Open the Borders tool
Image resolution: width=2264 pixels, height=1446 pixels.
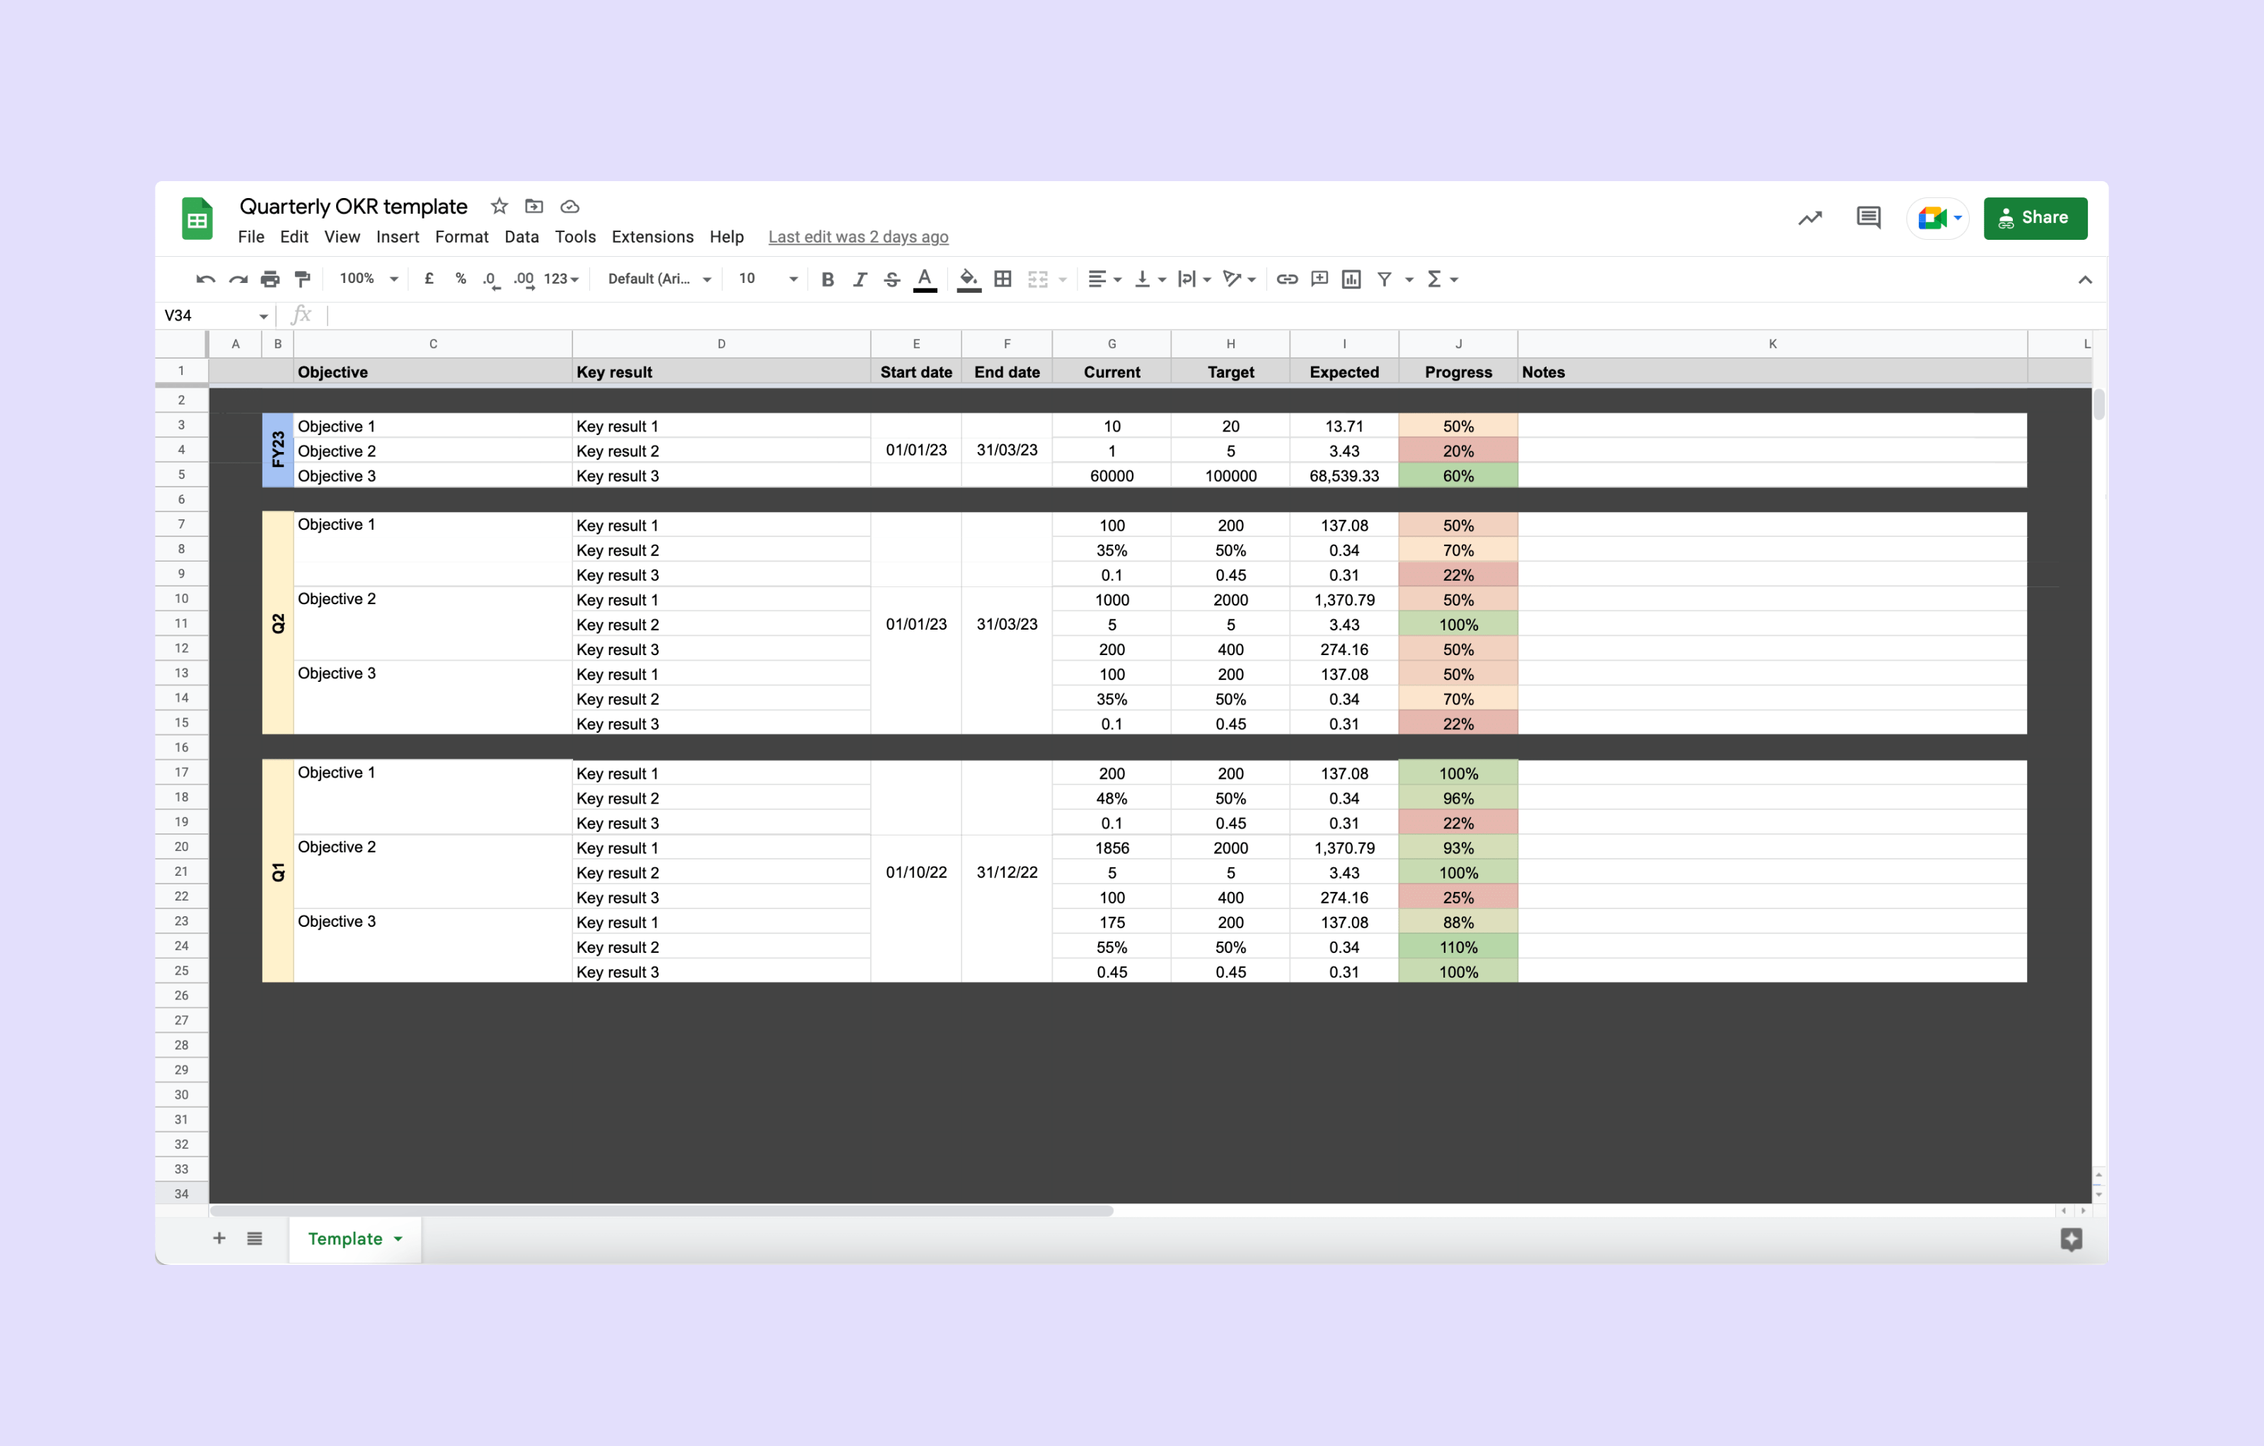[1003, 279]
